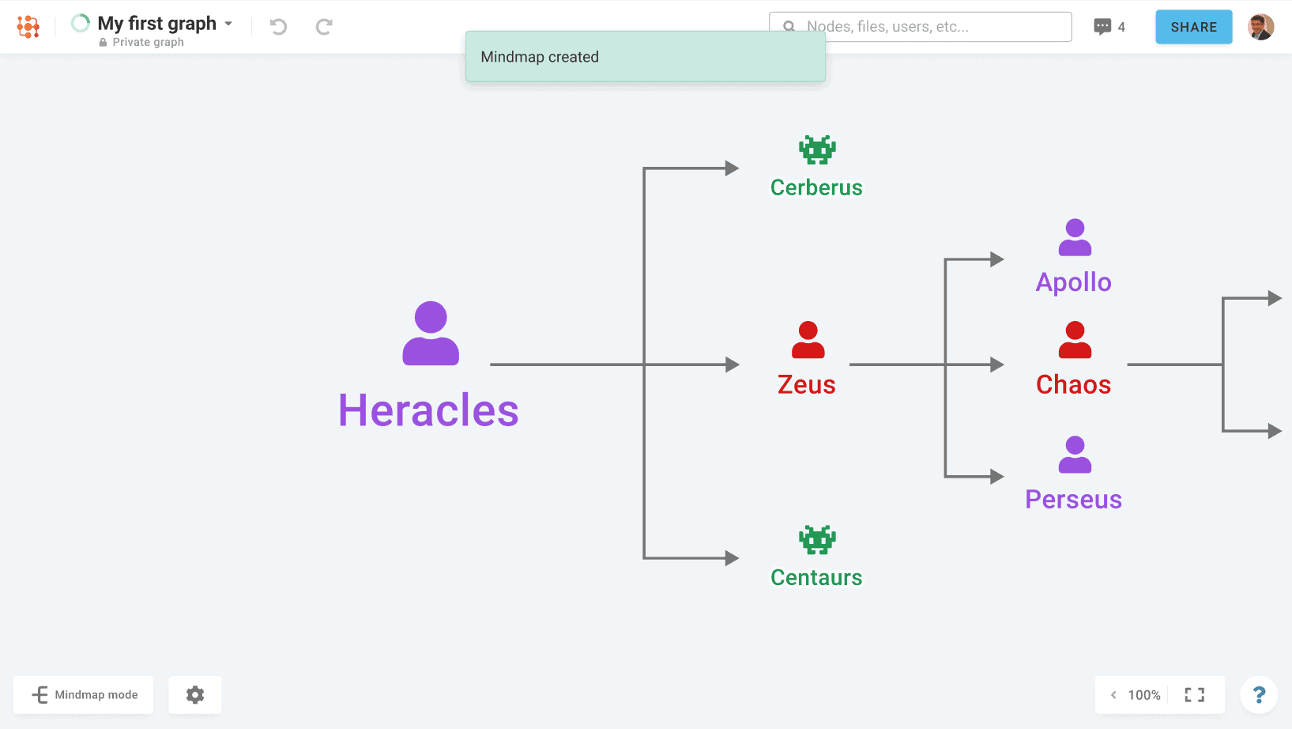This screenshot has width=1292, height=729.
Task: Open the help question mark
Action: [x=1259, y=695]
